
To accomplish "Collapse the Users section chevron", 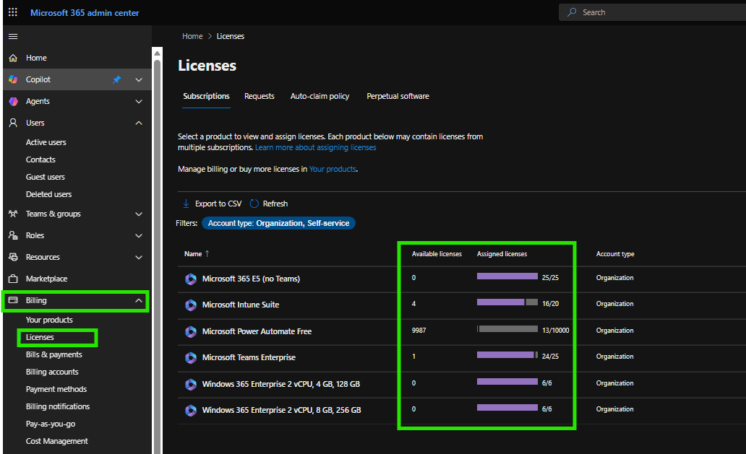I will pos(139,123).
